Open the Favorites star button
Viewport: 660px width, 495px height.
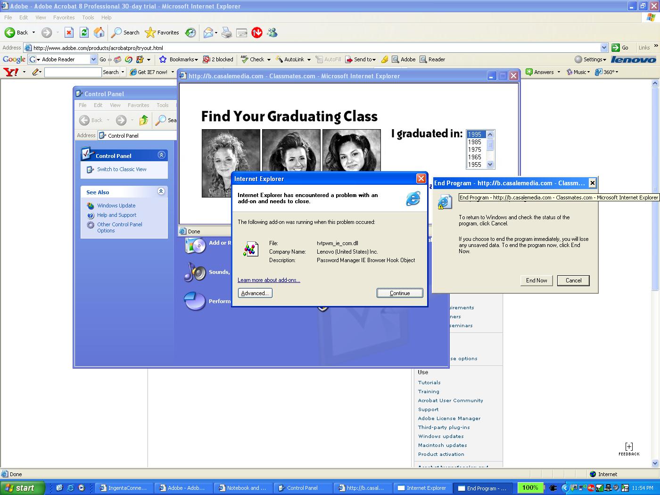pyautogui.click(x=150, y=33)
